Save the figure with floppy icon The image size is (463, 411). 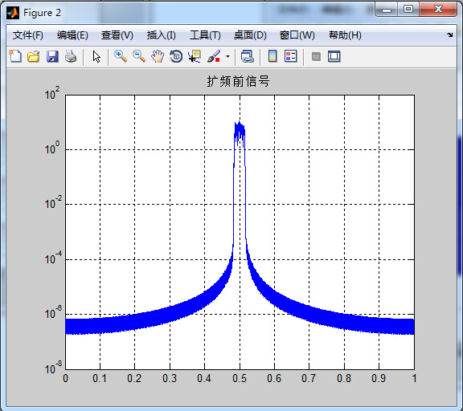(52, 56)
